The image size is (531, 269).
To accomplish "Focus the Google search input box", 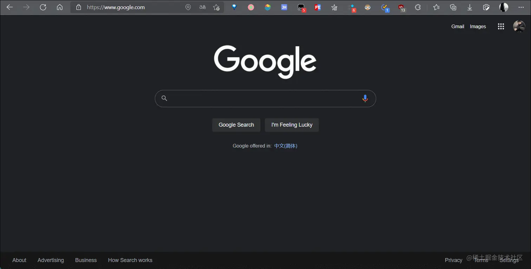I will click(265, 98).
